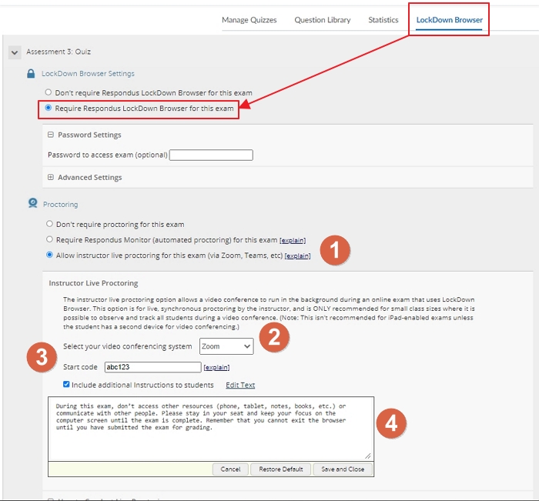Select Allow instructor live proctoring radio

tap(49, 255)
